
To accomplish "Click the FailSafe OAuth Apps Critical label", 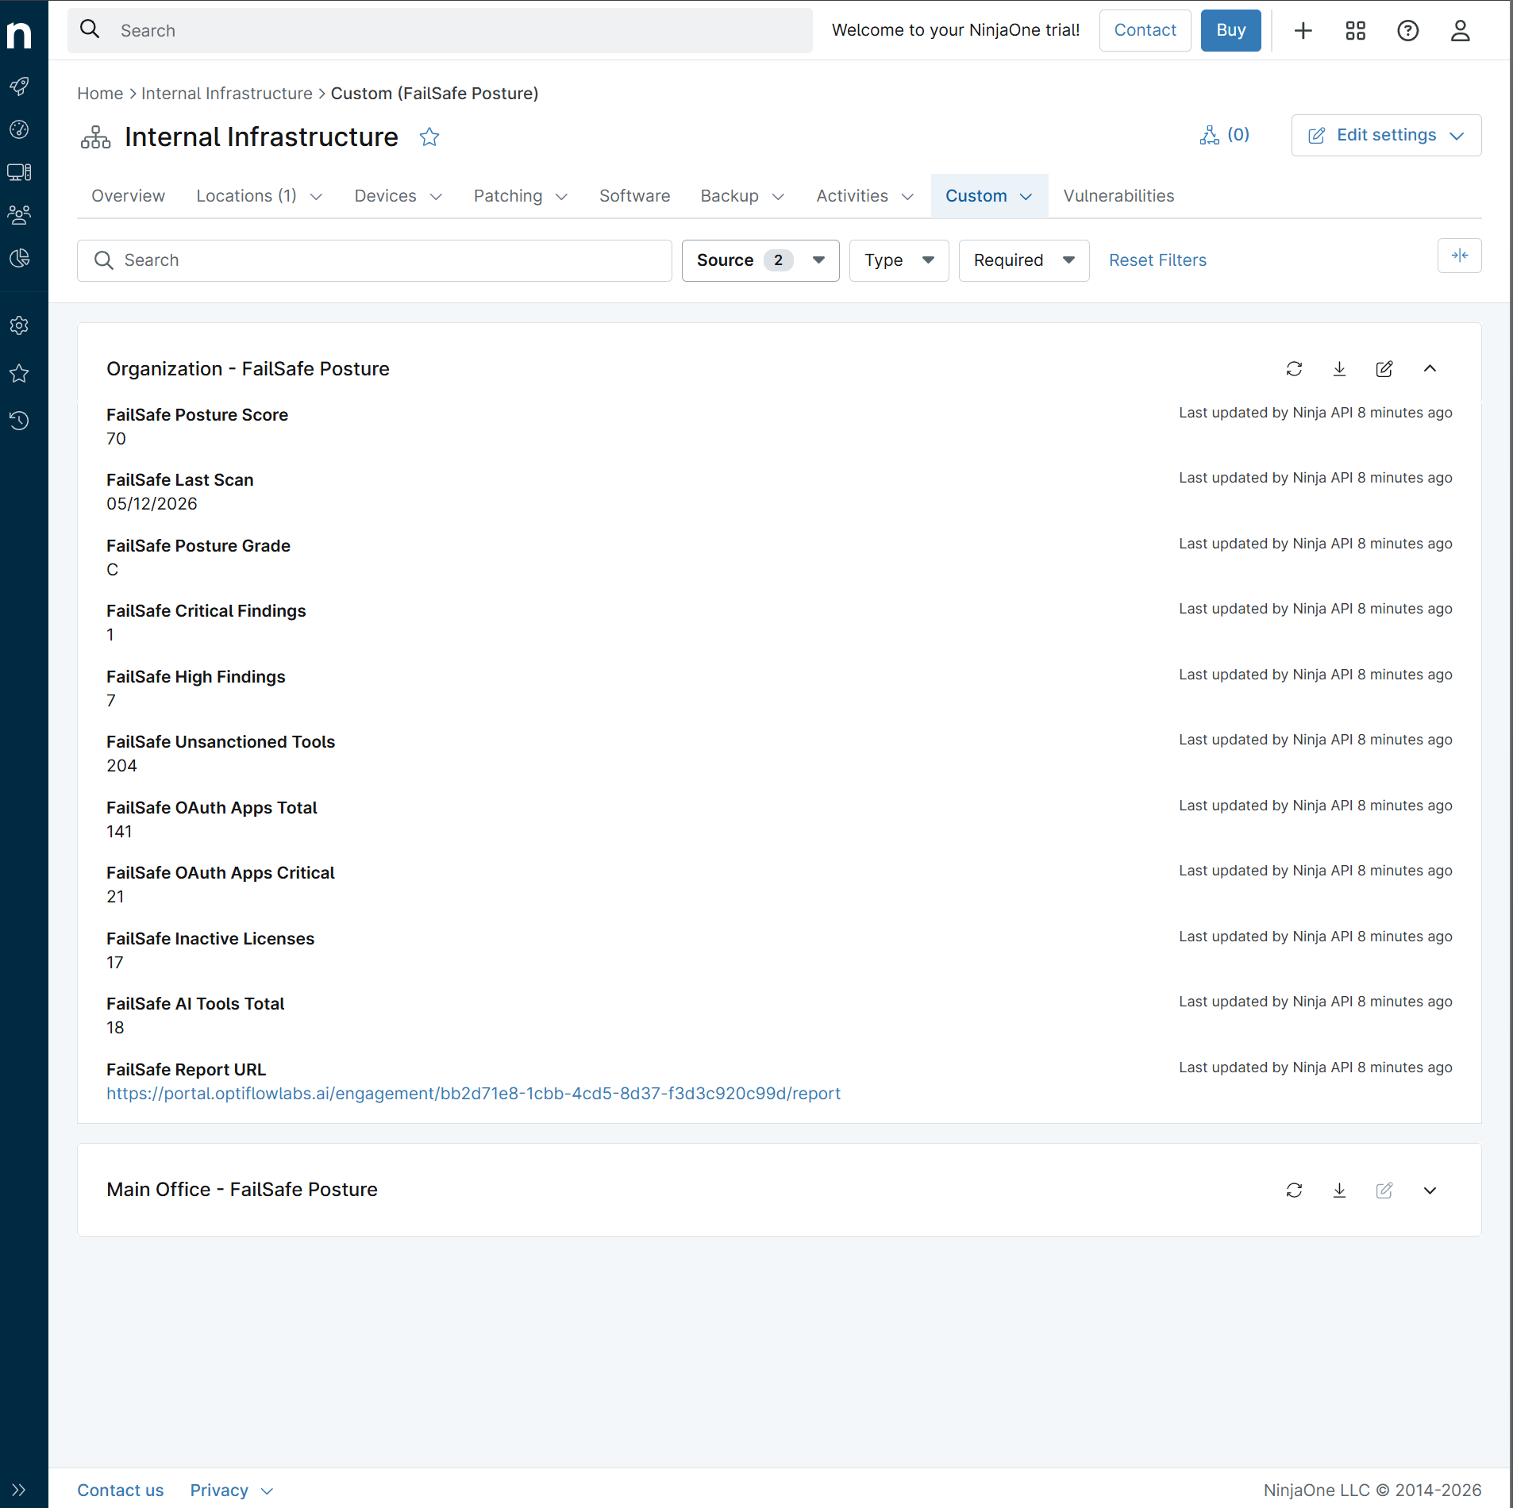I will [x=221, y=873].
